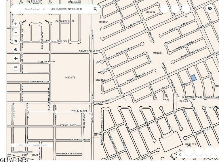This screenshot has width=219, height=162.
Task: Expand the bottom-right panel with the chevron
Action: point(180,155)
